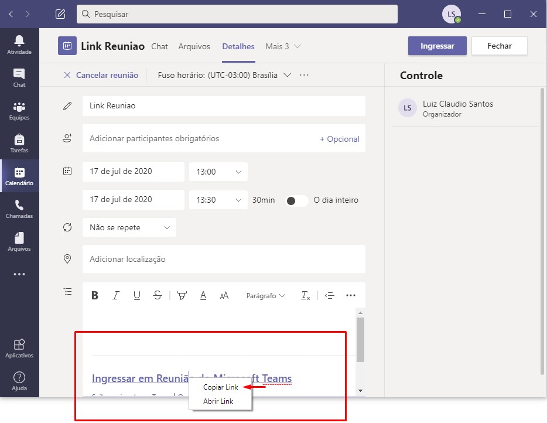Click the Adicionar localização field
The width and height of the screenshot is (547, 423).
click(x=224, y=259)
